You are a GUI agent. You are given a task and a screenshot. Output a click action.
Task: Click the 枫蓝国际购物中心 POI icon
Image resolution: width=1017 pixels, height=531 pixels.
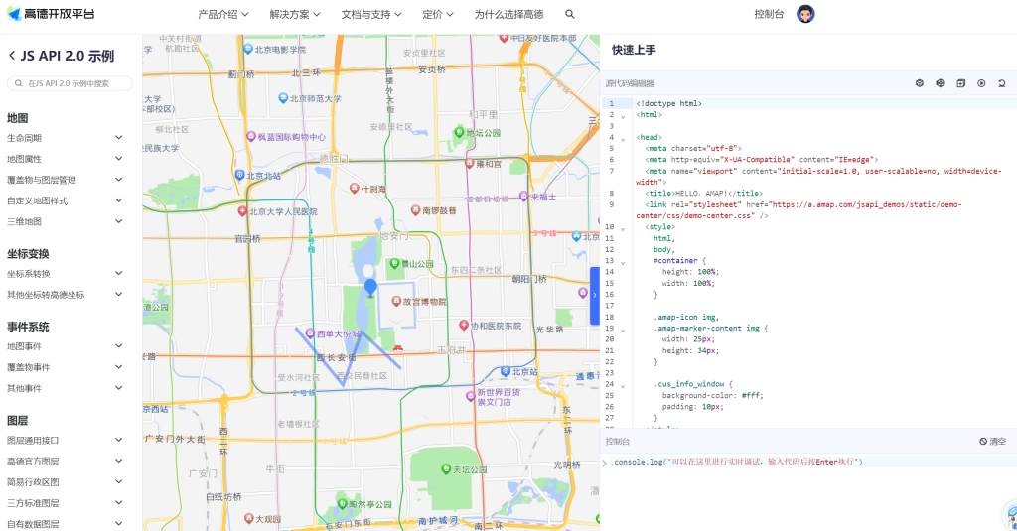click(251, 136)
